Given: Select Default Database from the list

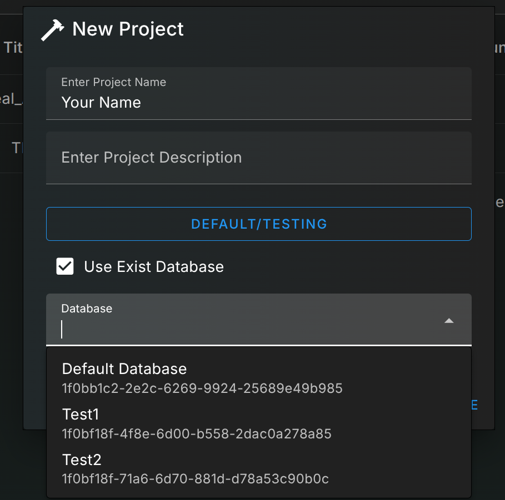Looking at the screenshot, I should [124, 369].
